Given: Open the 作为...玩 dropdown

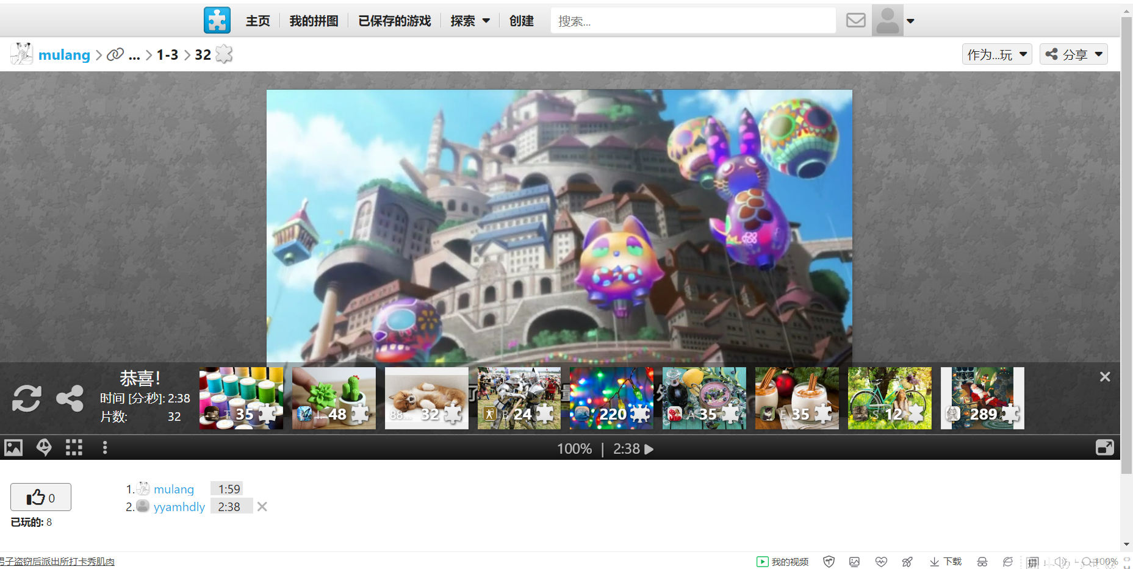Looking at the screenshot, I should pyautogui.click(x=996, y=54).
